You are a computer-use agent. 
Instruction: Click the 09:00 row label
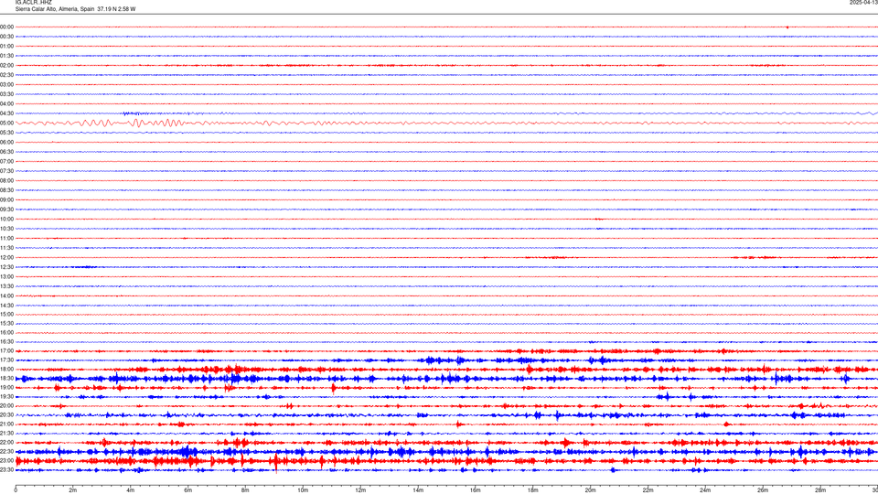click(6, 200)
